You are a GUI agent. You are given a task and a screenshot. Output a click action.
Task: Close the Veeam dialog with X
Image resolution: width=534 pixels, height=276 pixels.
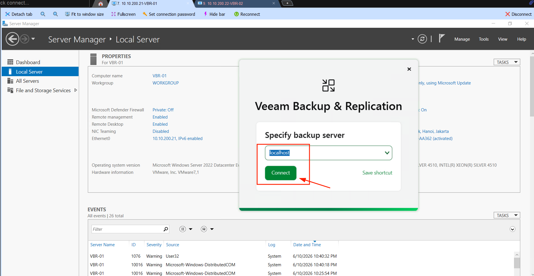(x=409, y=69)
